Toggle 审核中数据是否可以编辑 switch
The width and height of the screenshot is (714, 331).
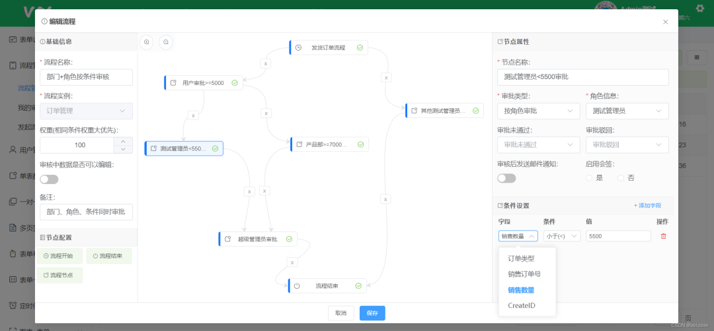[x=49, y=179]
